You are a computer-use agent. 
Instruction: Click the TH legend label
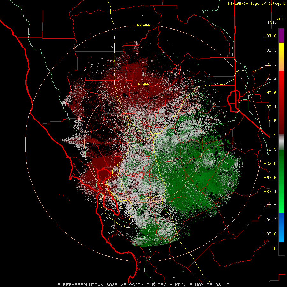274,248
